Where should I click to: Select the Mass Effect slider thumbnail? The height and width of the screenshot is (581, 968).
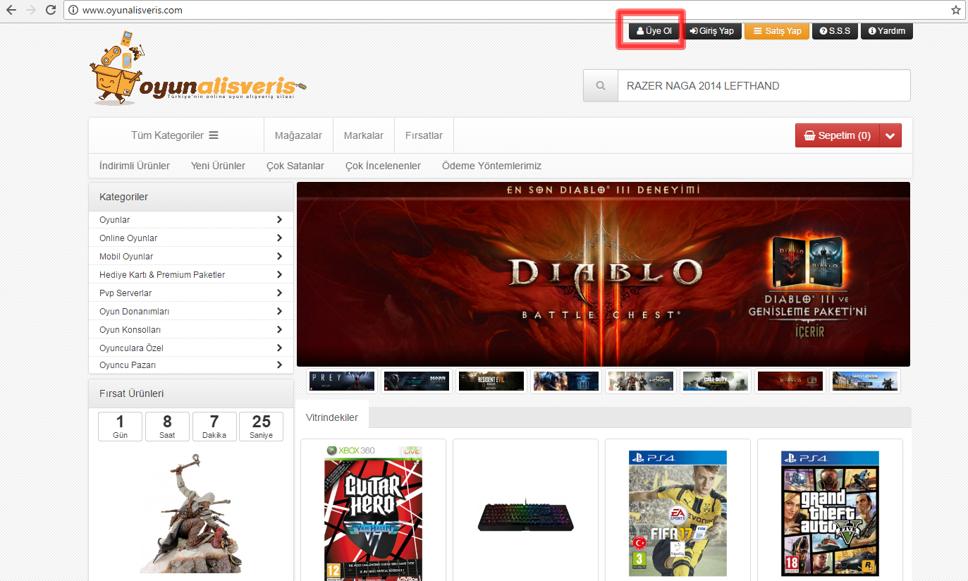click(417, 381)
